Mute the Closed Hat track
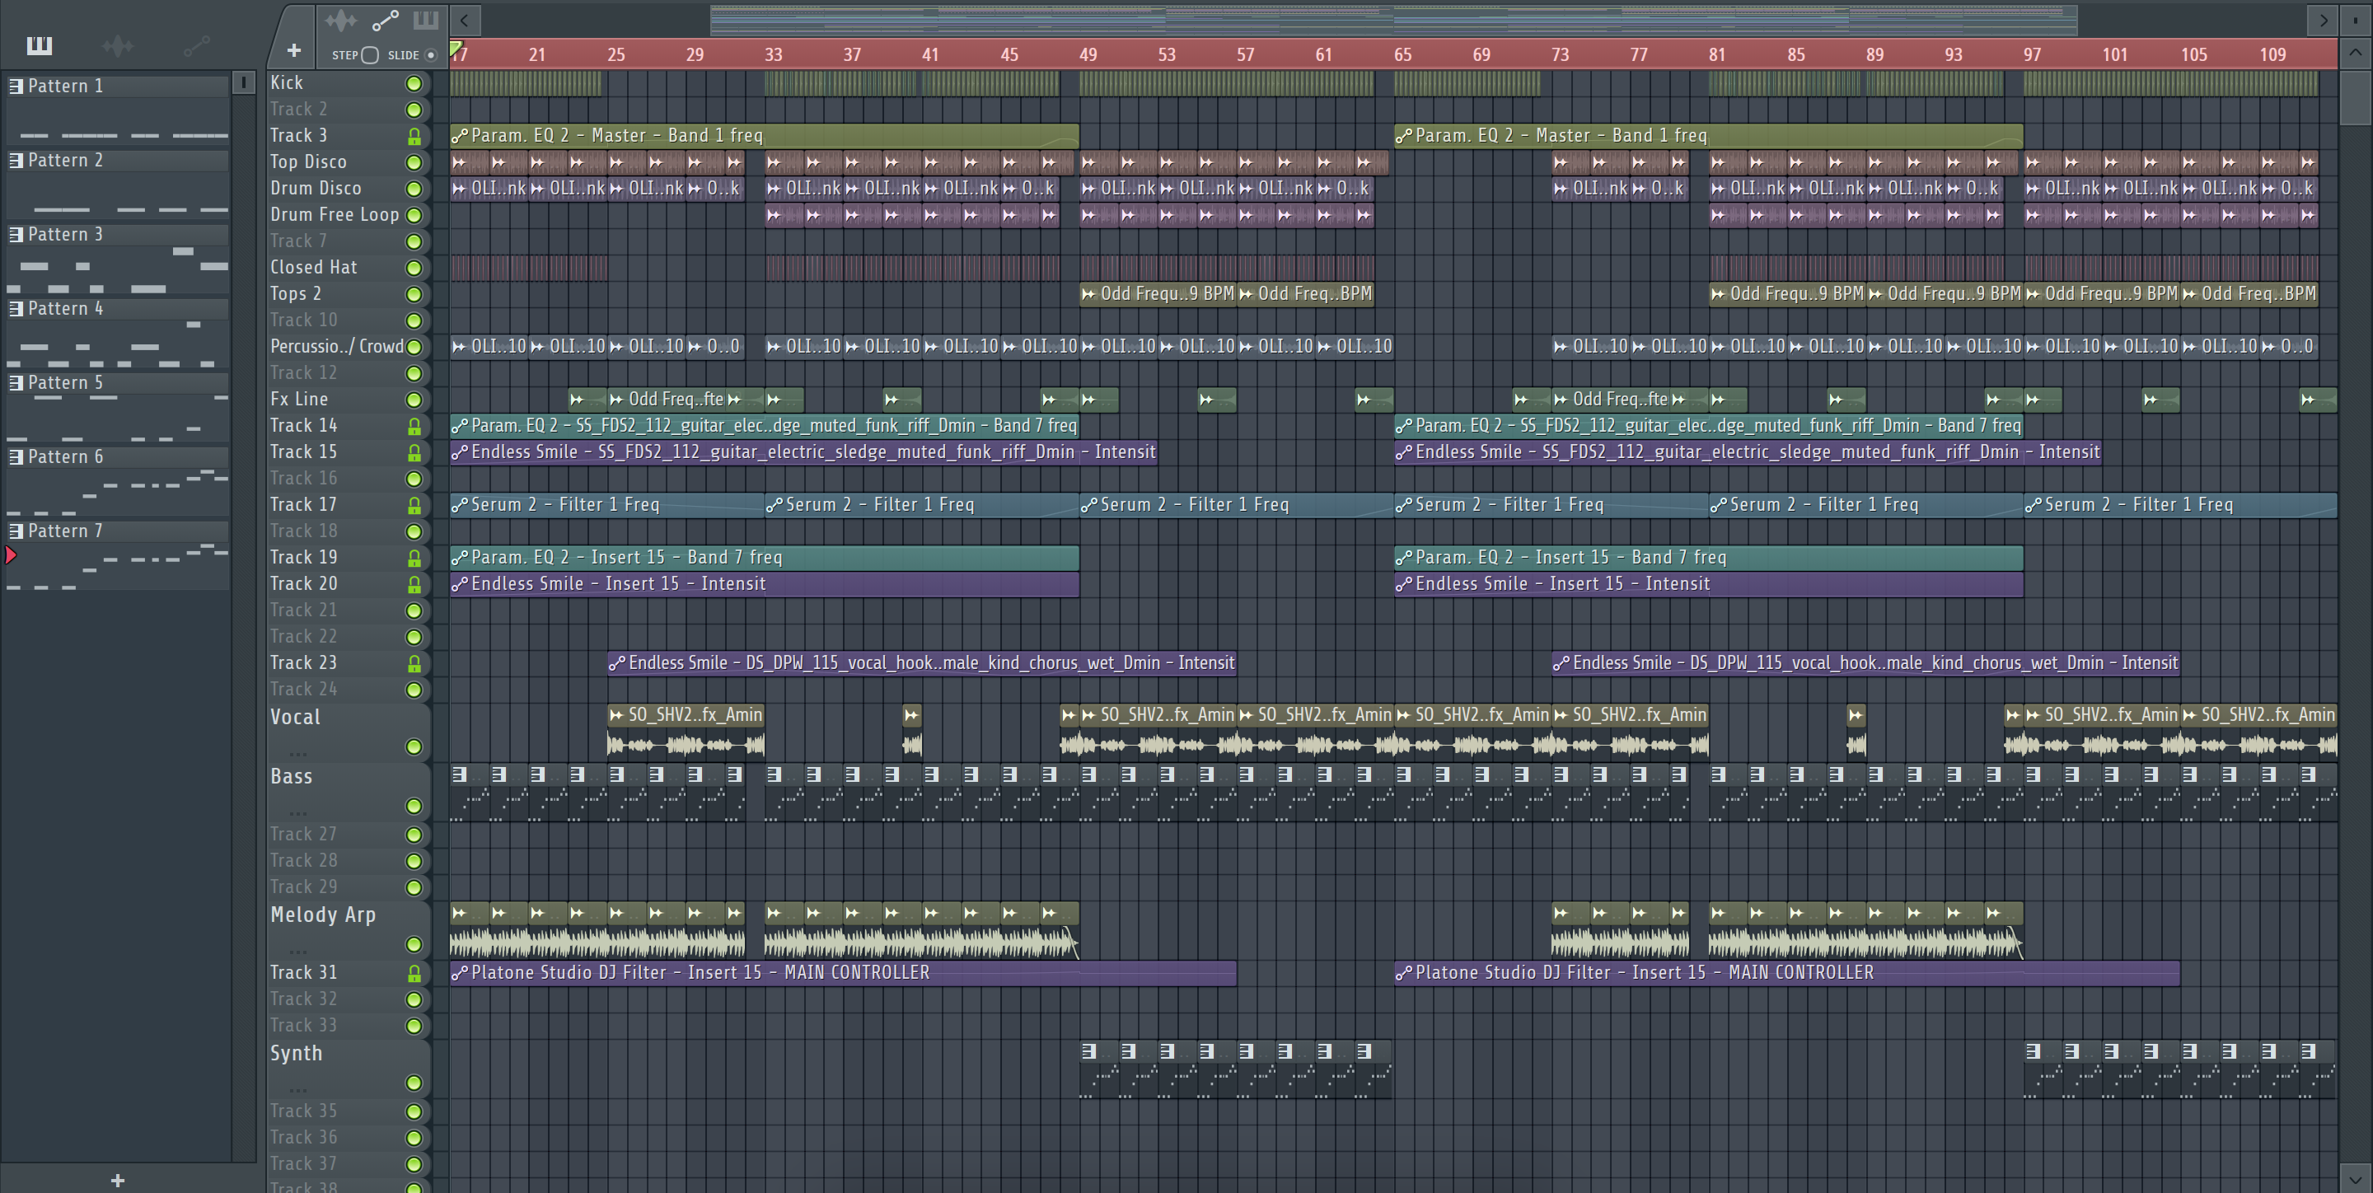This screenshot has width=2373, height=1193. tap(414, 268)
